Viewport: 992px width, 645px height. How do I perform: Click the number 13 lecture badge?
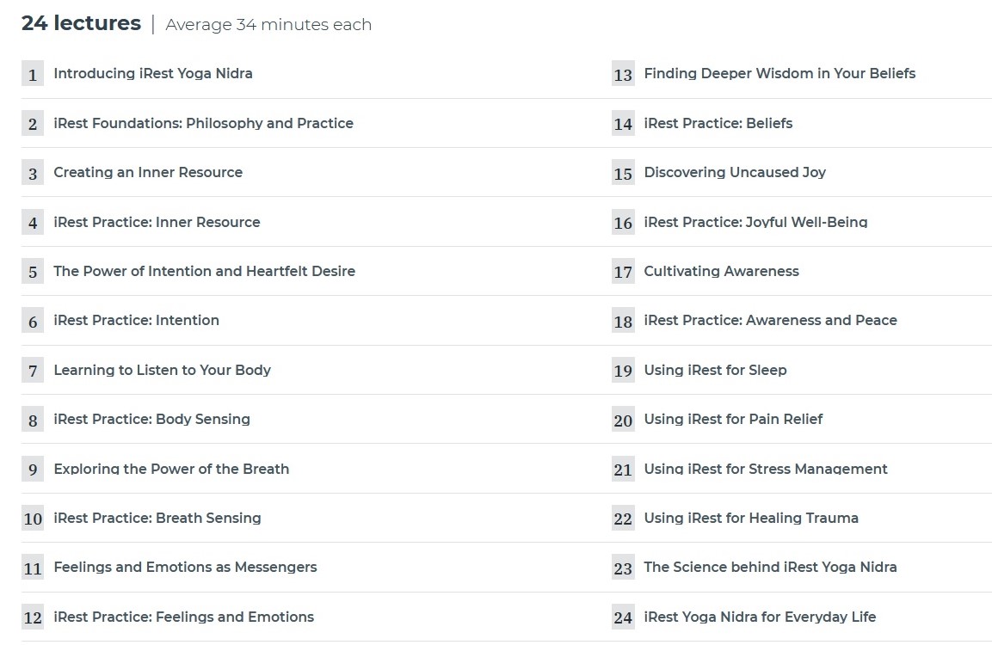point(623,75)
